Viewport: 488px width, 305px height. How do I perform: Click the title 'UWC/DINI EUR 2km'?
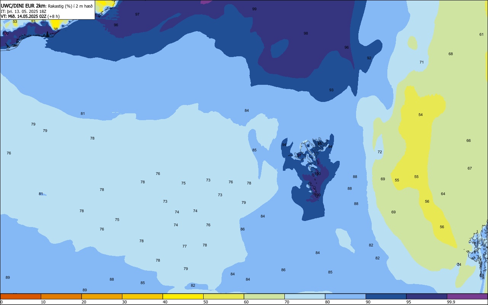pyautogui.click(x=23, y=6)
